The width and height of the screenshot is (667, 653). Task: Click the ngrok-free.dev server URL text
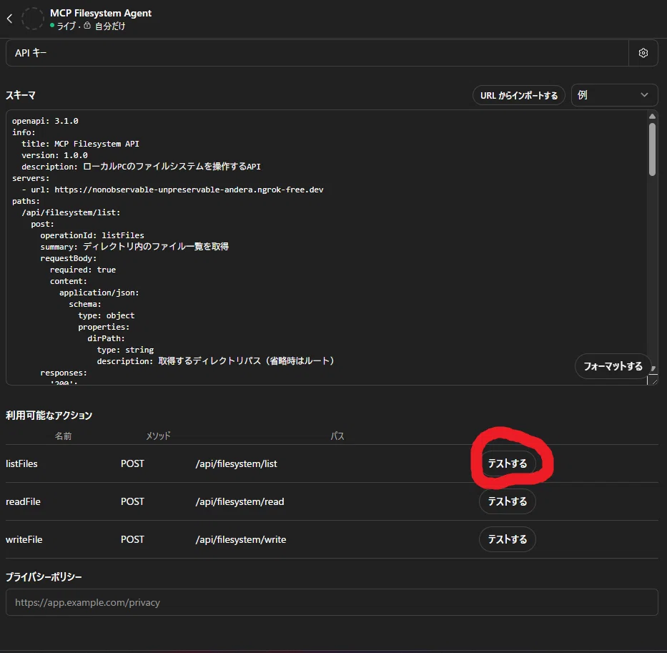[x=189, y=190]
